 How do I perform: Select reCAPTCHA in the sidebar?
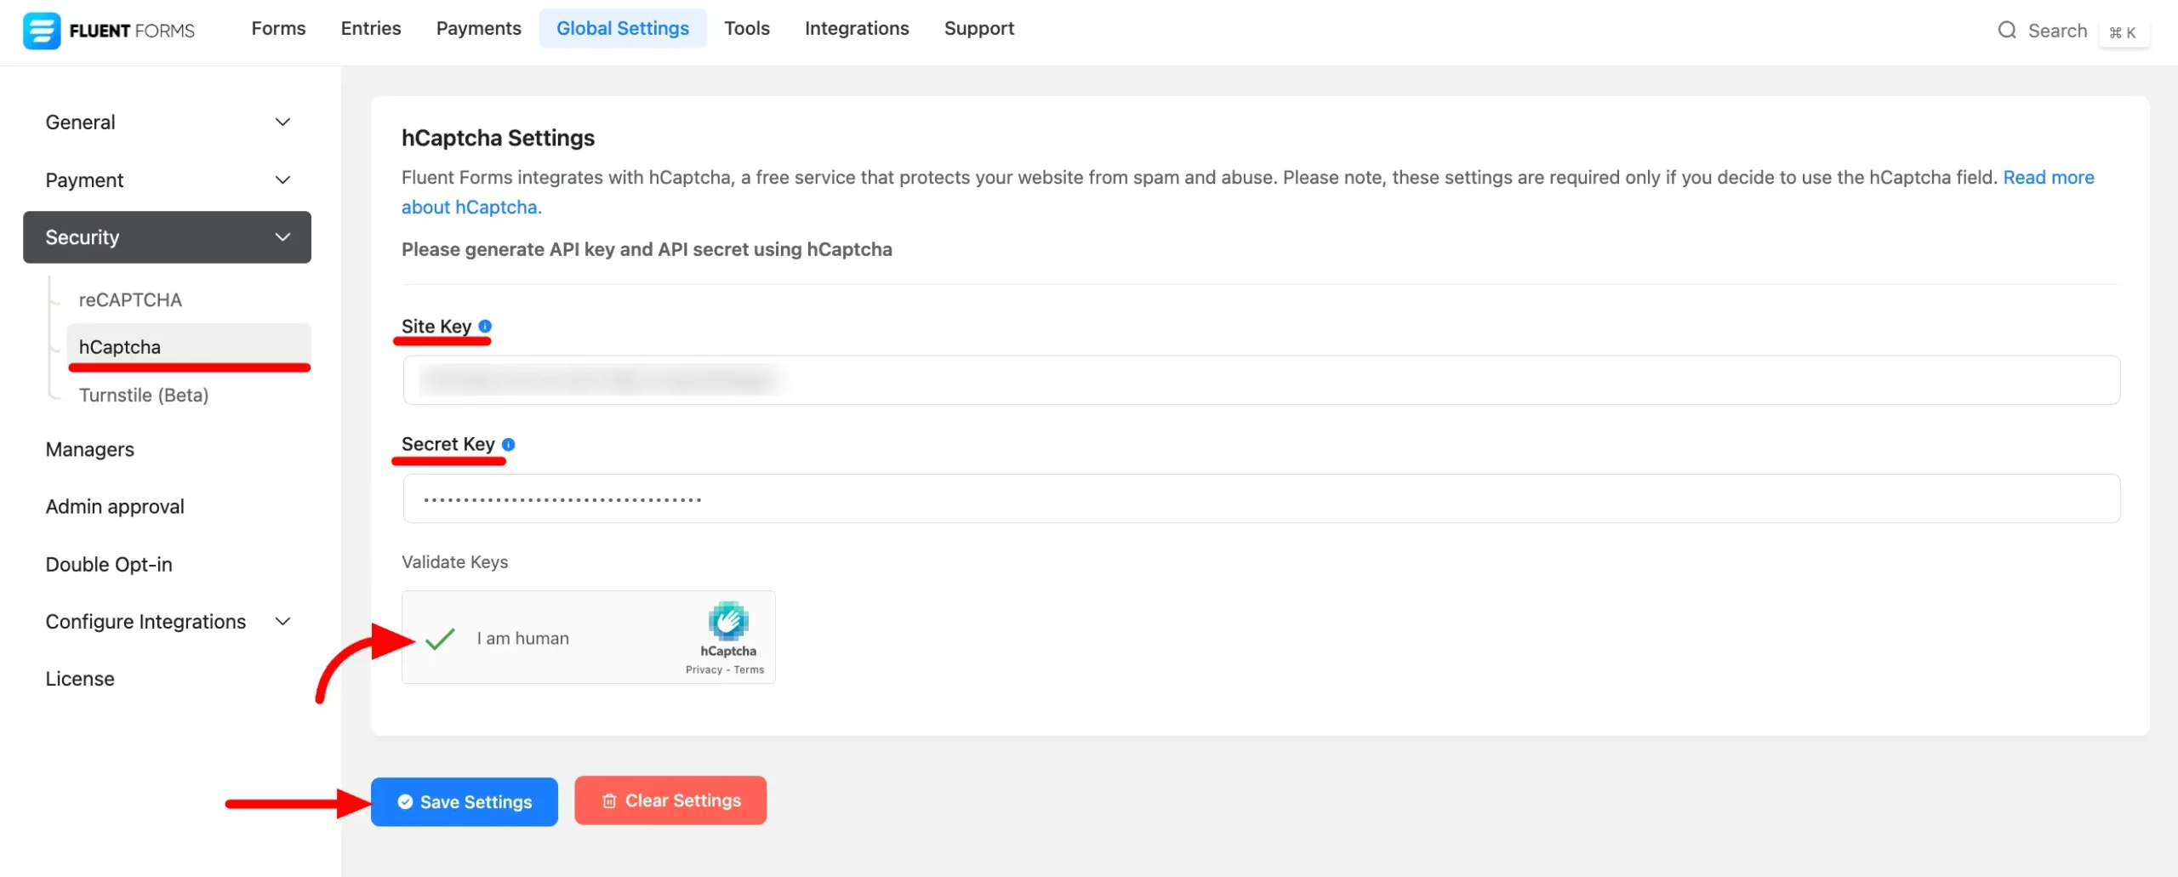coord(130,299)
